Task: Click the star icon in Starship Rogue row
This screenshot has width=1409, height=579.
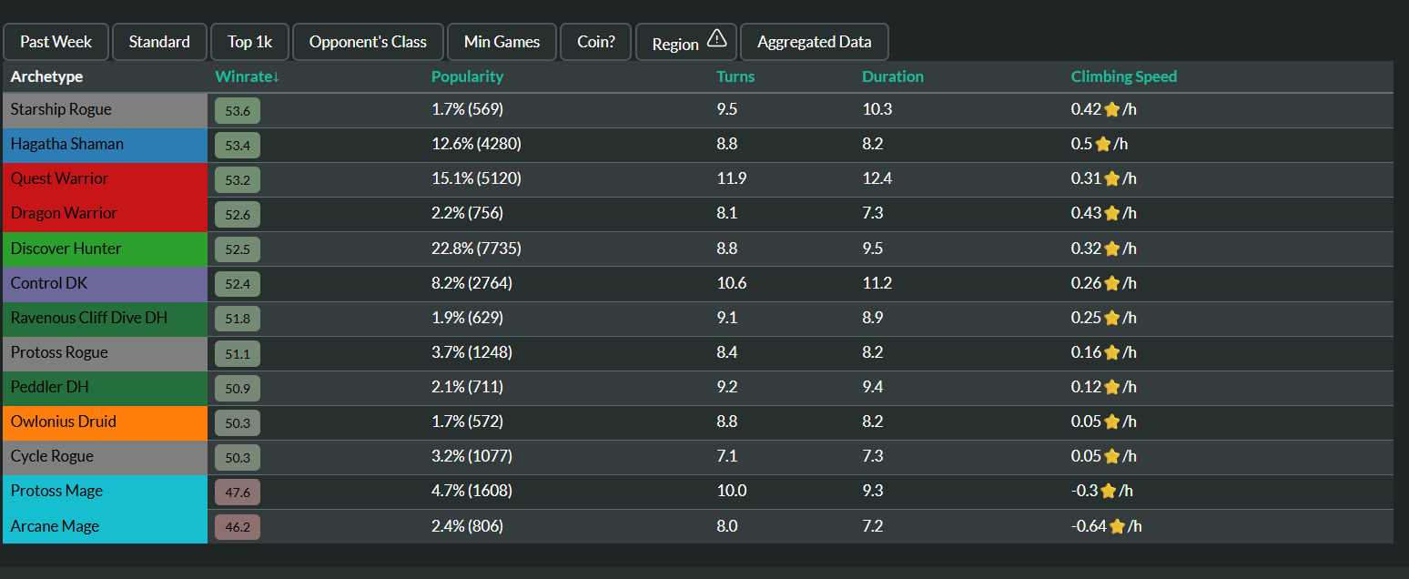Action: point(1111,109)
